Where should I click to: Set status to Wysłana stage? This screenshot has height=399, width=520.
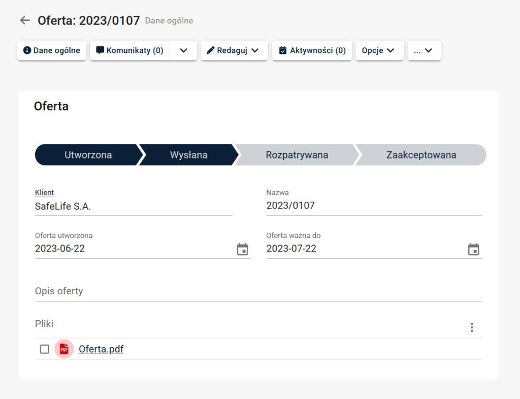point(188,155)
